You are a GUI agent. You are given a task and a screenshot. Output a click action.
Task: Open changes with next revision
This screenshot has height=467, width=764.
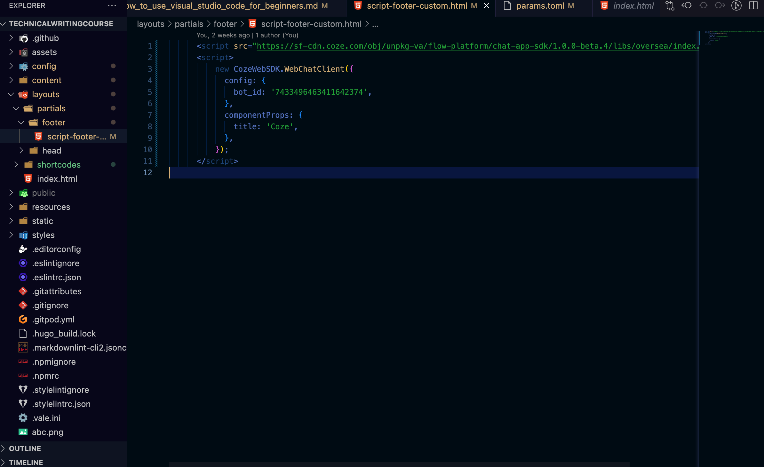(720, 6)
